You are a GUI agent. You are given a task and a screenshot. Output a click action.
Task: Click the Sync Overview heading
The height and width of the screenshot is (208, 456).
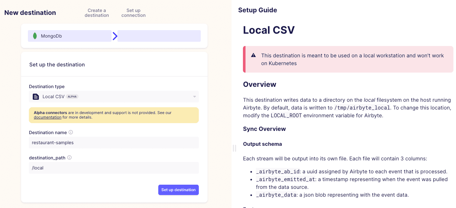pos(264,129)
